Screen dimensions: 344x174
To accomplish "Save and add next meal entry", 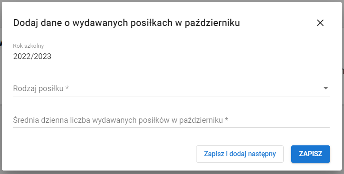I will click(x=239, y=154).
